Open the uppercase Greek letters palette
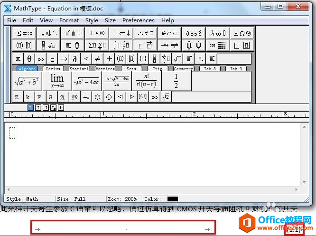Image resolution: width=316 pixels, height=236 pixels. point(242,33)
